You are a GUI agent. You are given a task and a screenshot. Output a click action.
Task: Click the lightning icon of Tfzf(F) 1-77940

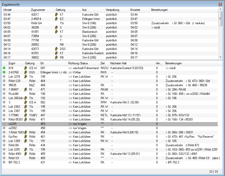click(26, 115)
